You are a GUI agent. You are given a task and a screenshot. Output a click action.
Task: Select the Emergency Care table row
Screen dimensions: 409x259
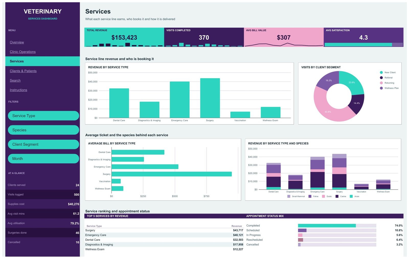[164, 235]
